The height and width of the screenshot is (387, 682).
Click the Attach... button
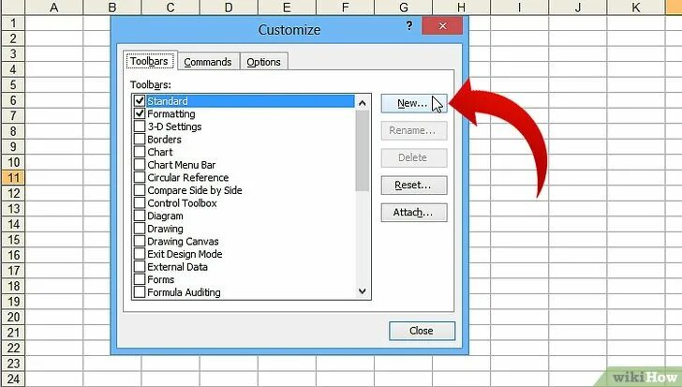[414, 213]
